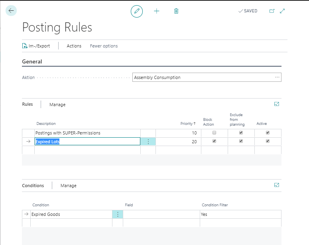Click the Active column header
This screenshot has height=245, width=309.
click(262, 123)
